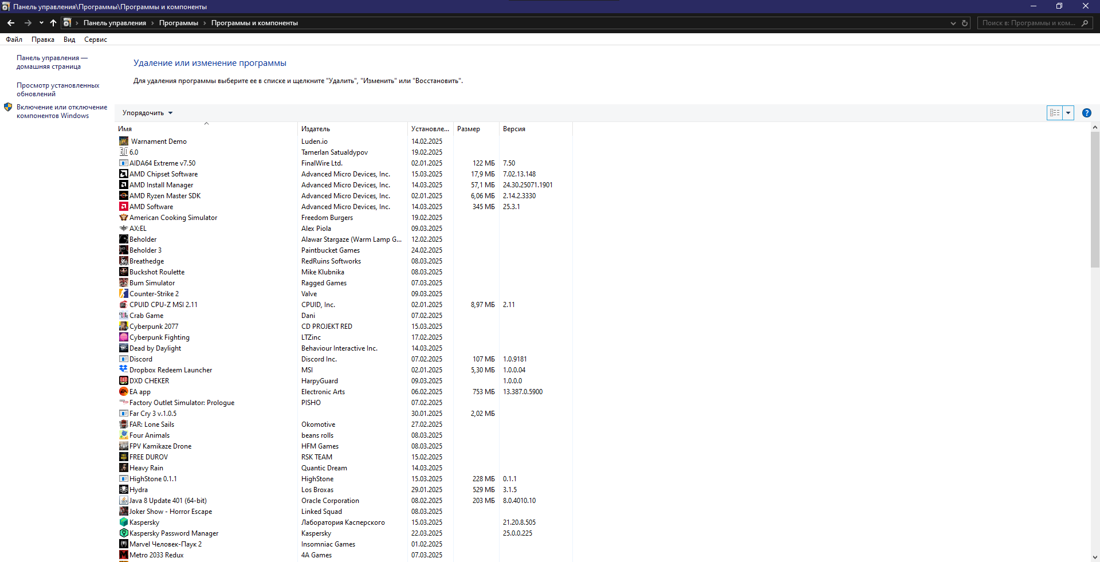
Task: Click the Up one level arrow
Action: (53, 23)
